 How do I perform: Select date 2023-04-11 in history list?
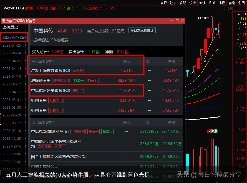pos(12,92)
